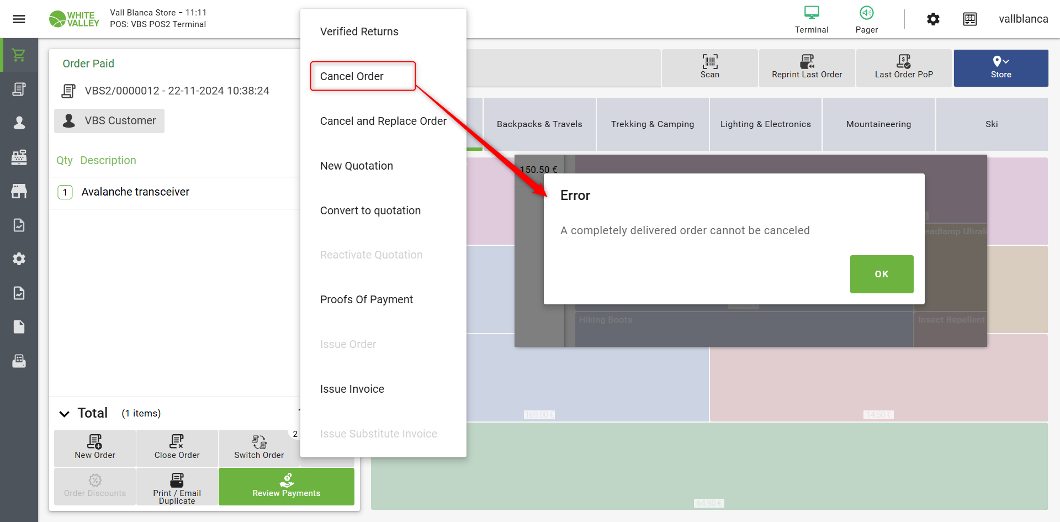The height and width of the screenshot is (522, 1060).
Task: Click the customer sidebar icon
Action: pyautogui.click(x=19, y=123)
